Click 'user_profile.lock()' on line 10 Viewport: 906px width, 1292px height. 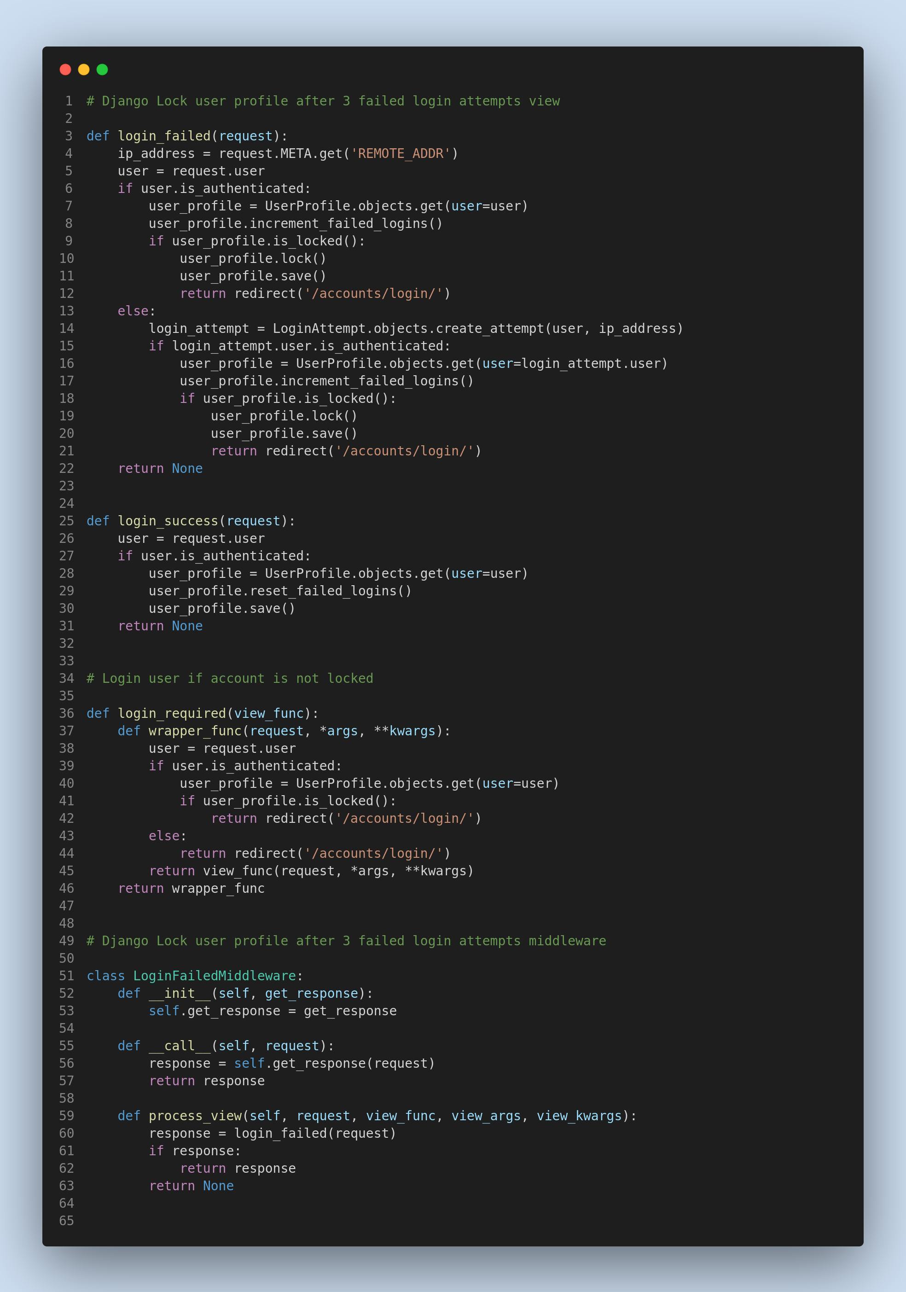[x=253, y=258]
